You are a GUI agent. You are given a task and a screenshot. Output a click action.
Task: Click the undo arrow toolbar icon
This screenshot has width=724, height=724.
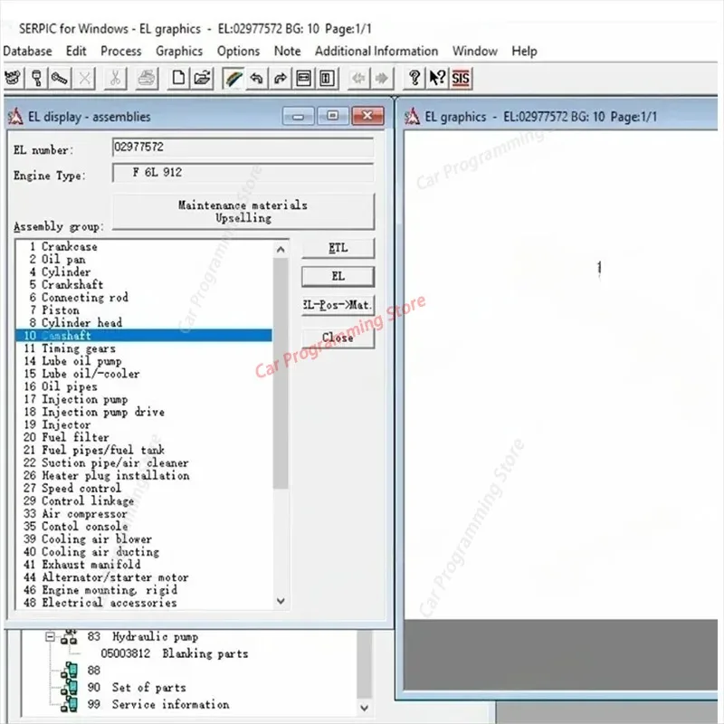click(257, 78)
